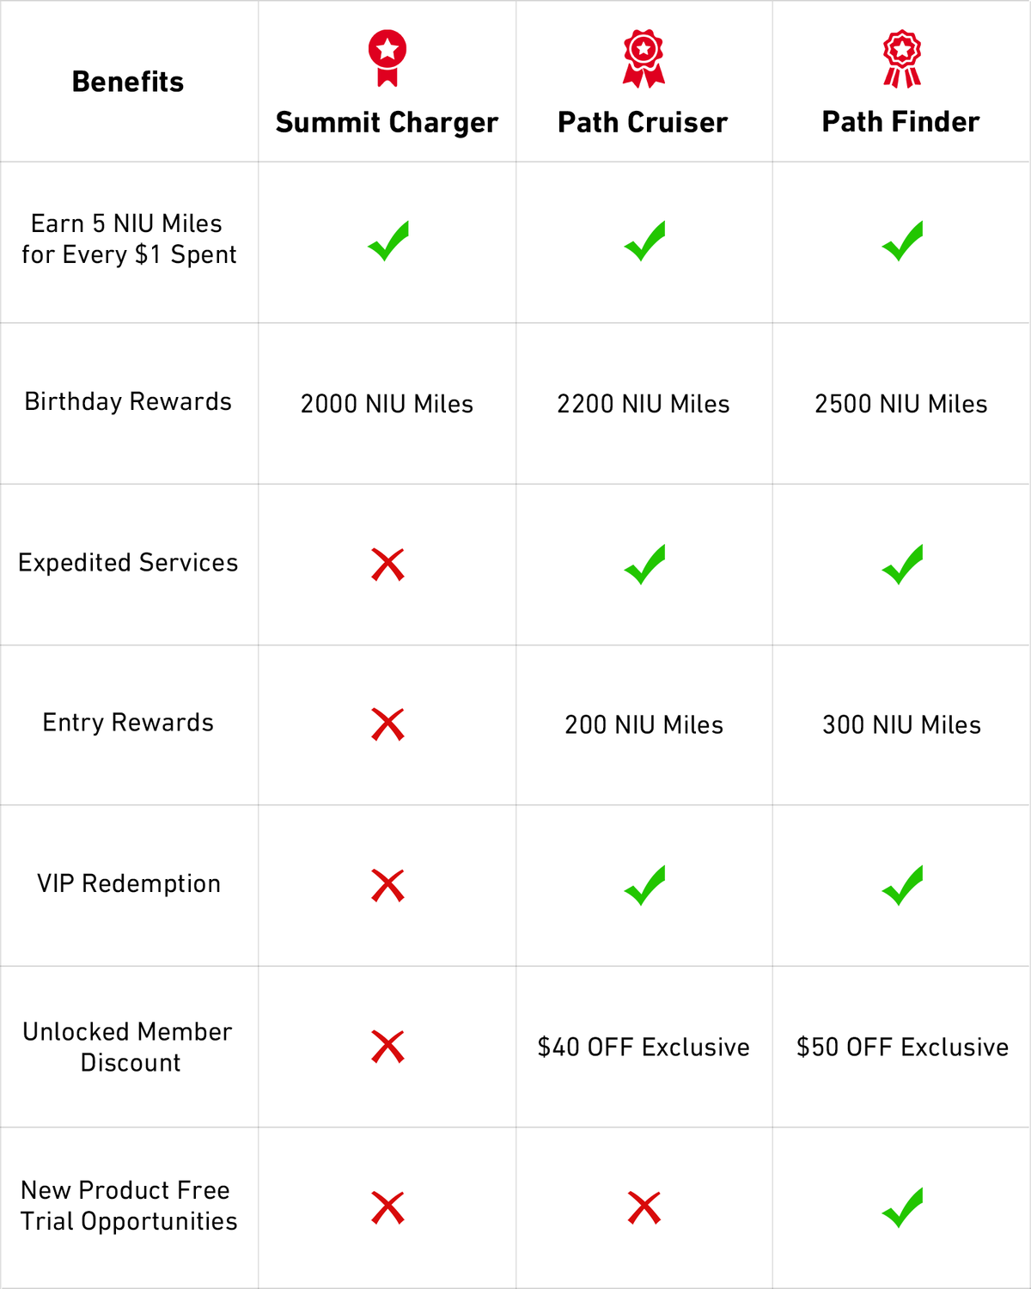Click the Benefits header cell
This screenshot has height=1289, width=1031.
coord(128,82)
